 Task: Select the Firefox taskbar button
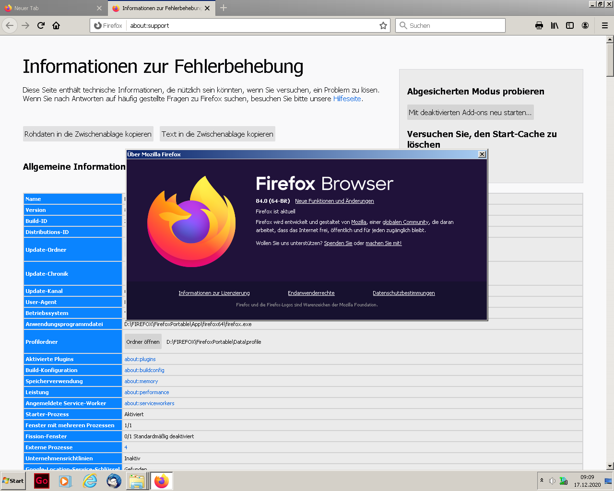pyautogui.click(x=162, y=481)
